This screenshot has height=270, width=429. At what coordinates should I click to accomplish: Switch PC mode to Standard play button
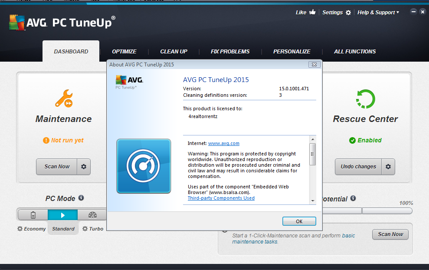click(62, 215)
